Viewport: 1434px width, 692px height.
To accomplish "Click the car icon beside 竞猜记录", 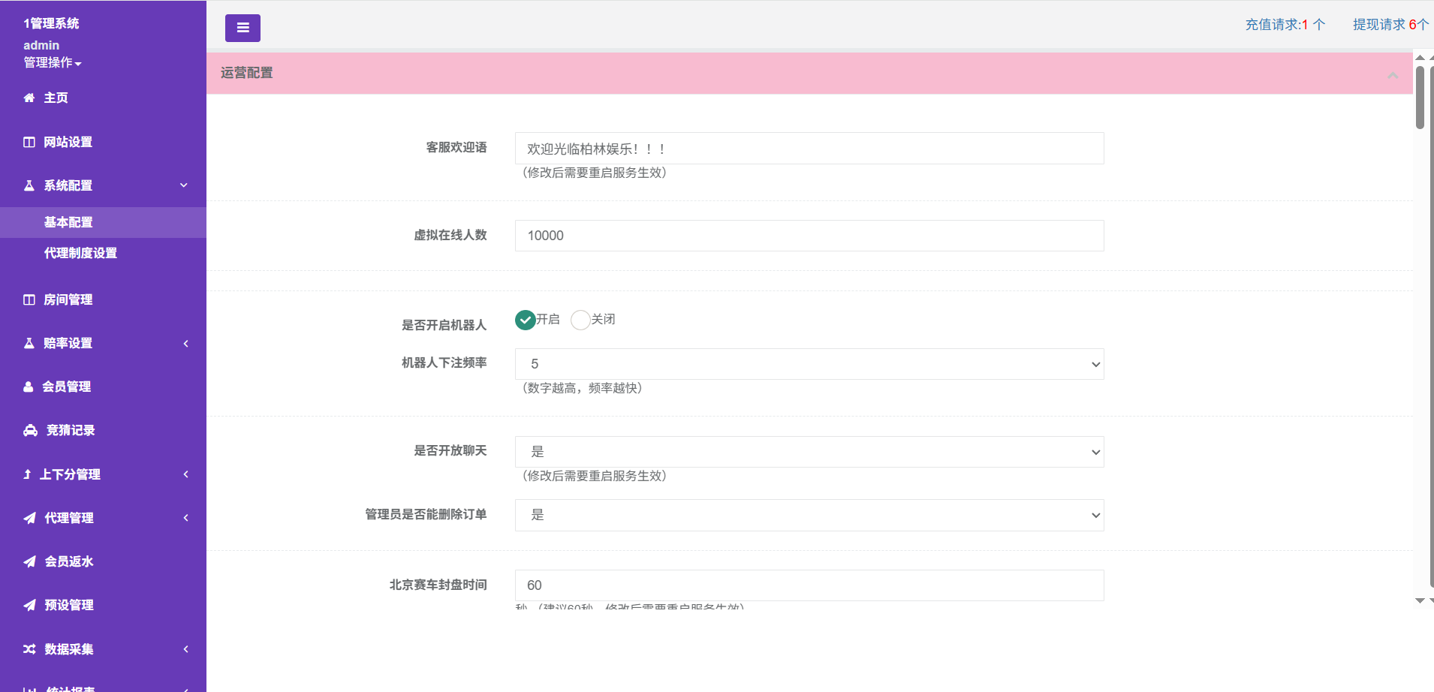I will click(x=30, y=430).
